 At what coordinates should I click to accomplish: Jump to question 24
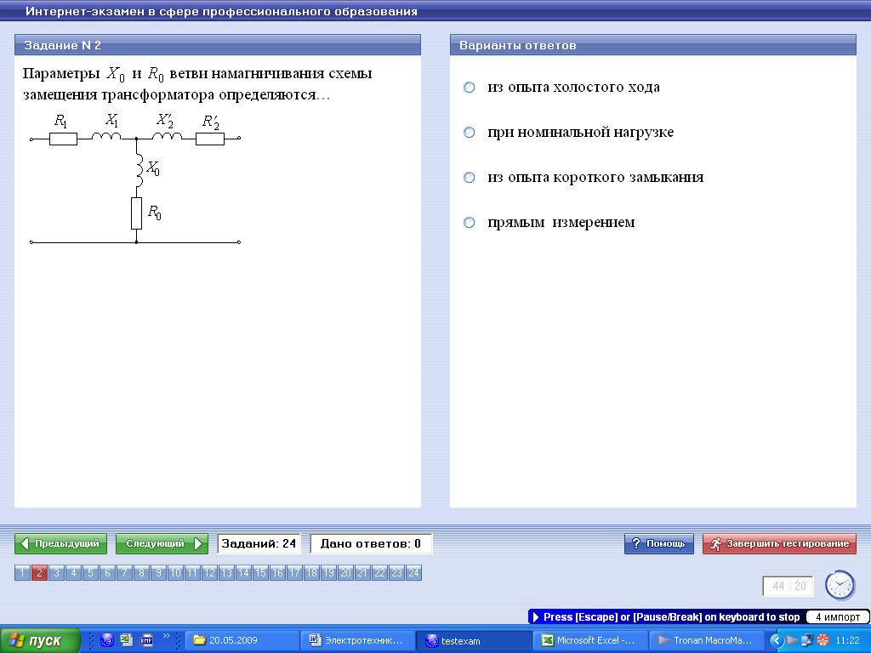click(414, 572)
